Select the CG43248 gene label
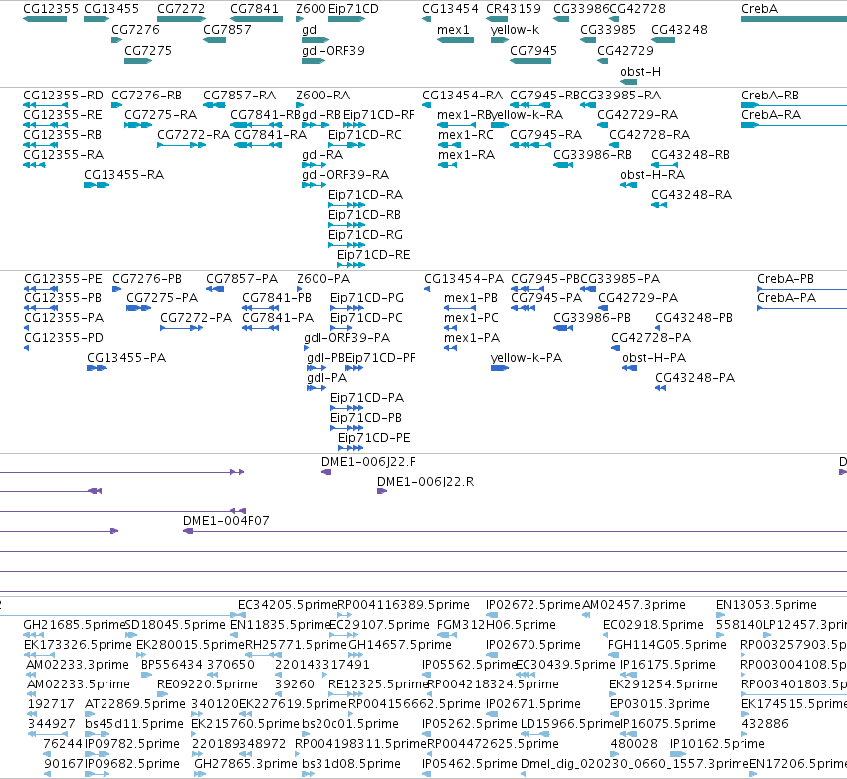This screenshot has height=779, width=847. (679, 30)
